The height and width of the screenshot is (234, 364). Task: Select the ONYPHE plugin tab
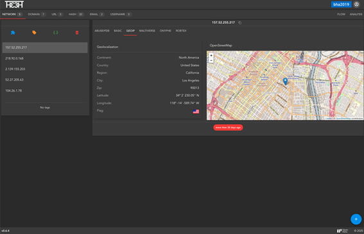165,31
